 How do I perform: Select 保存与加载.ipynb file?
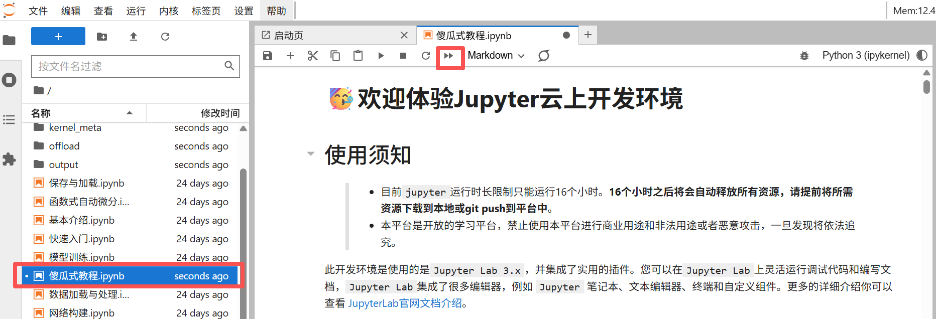131,183
